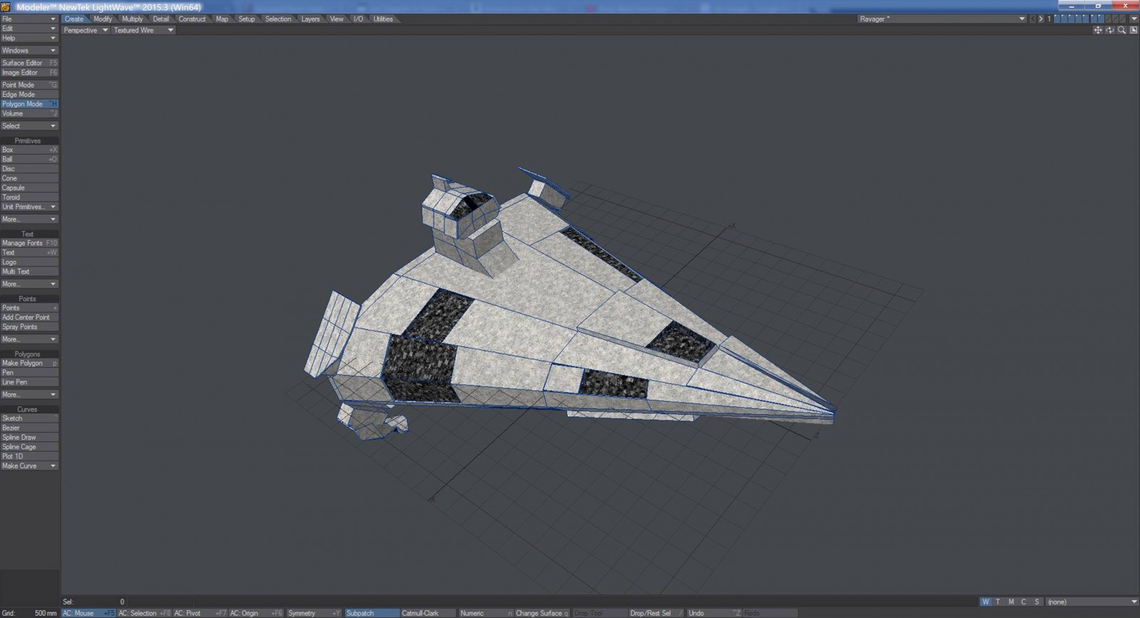Toggle Subpatch mode in bottom bar
This screenshot has width=1140, height=618.
[x=371, y=613]
